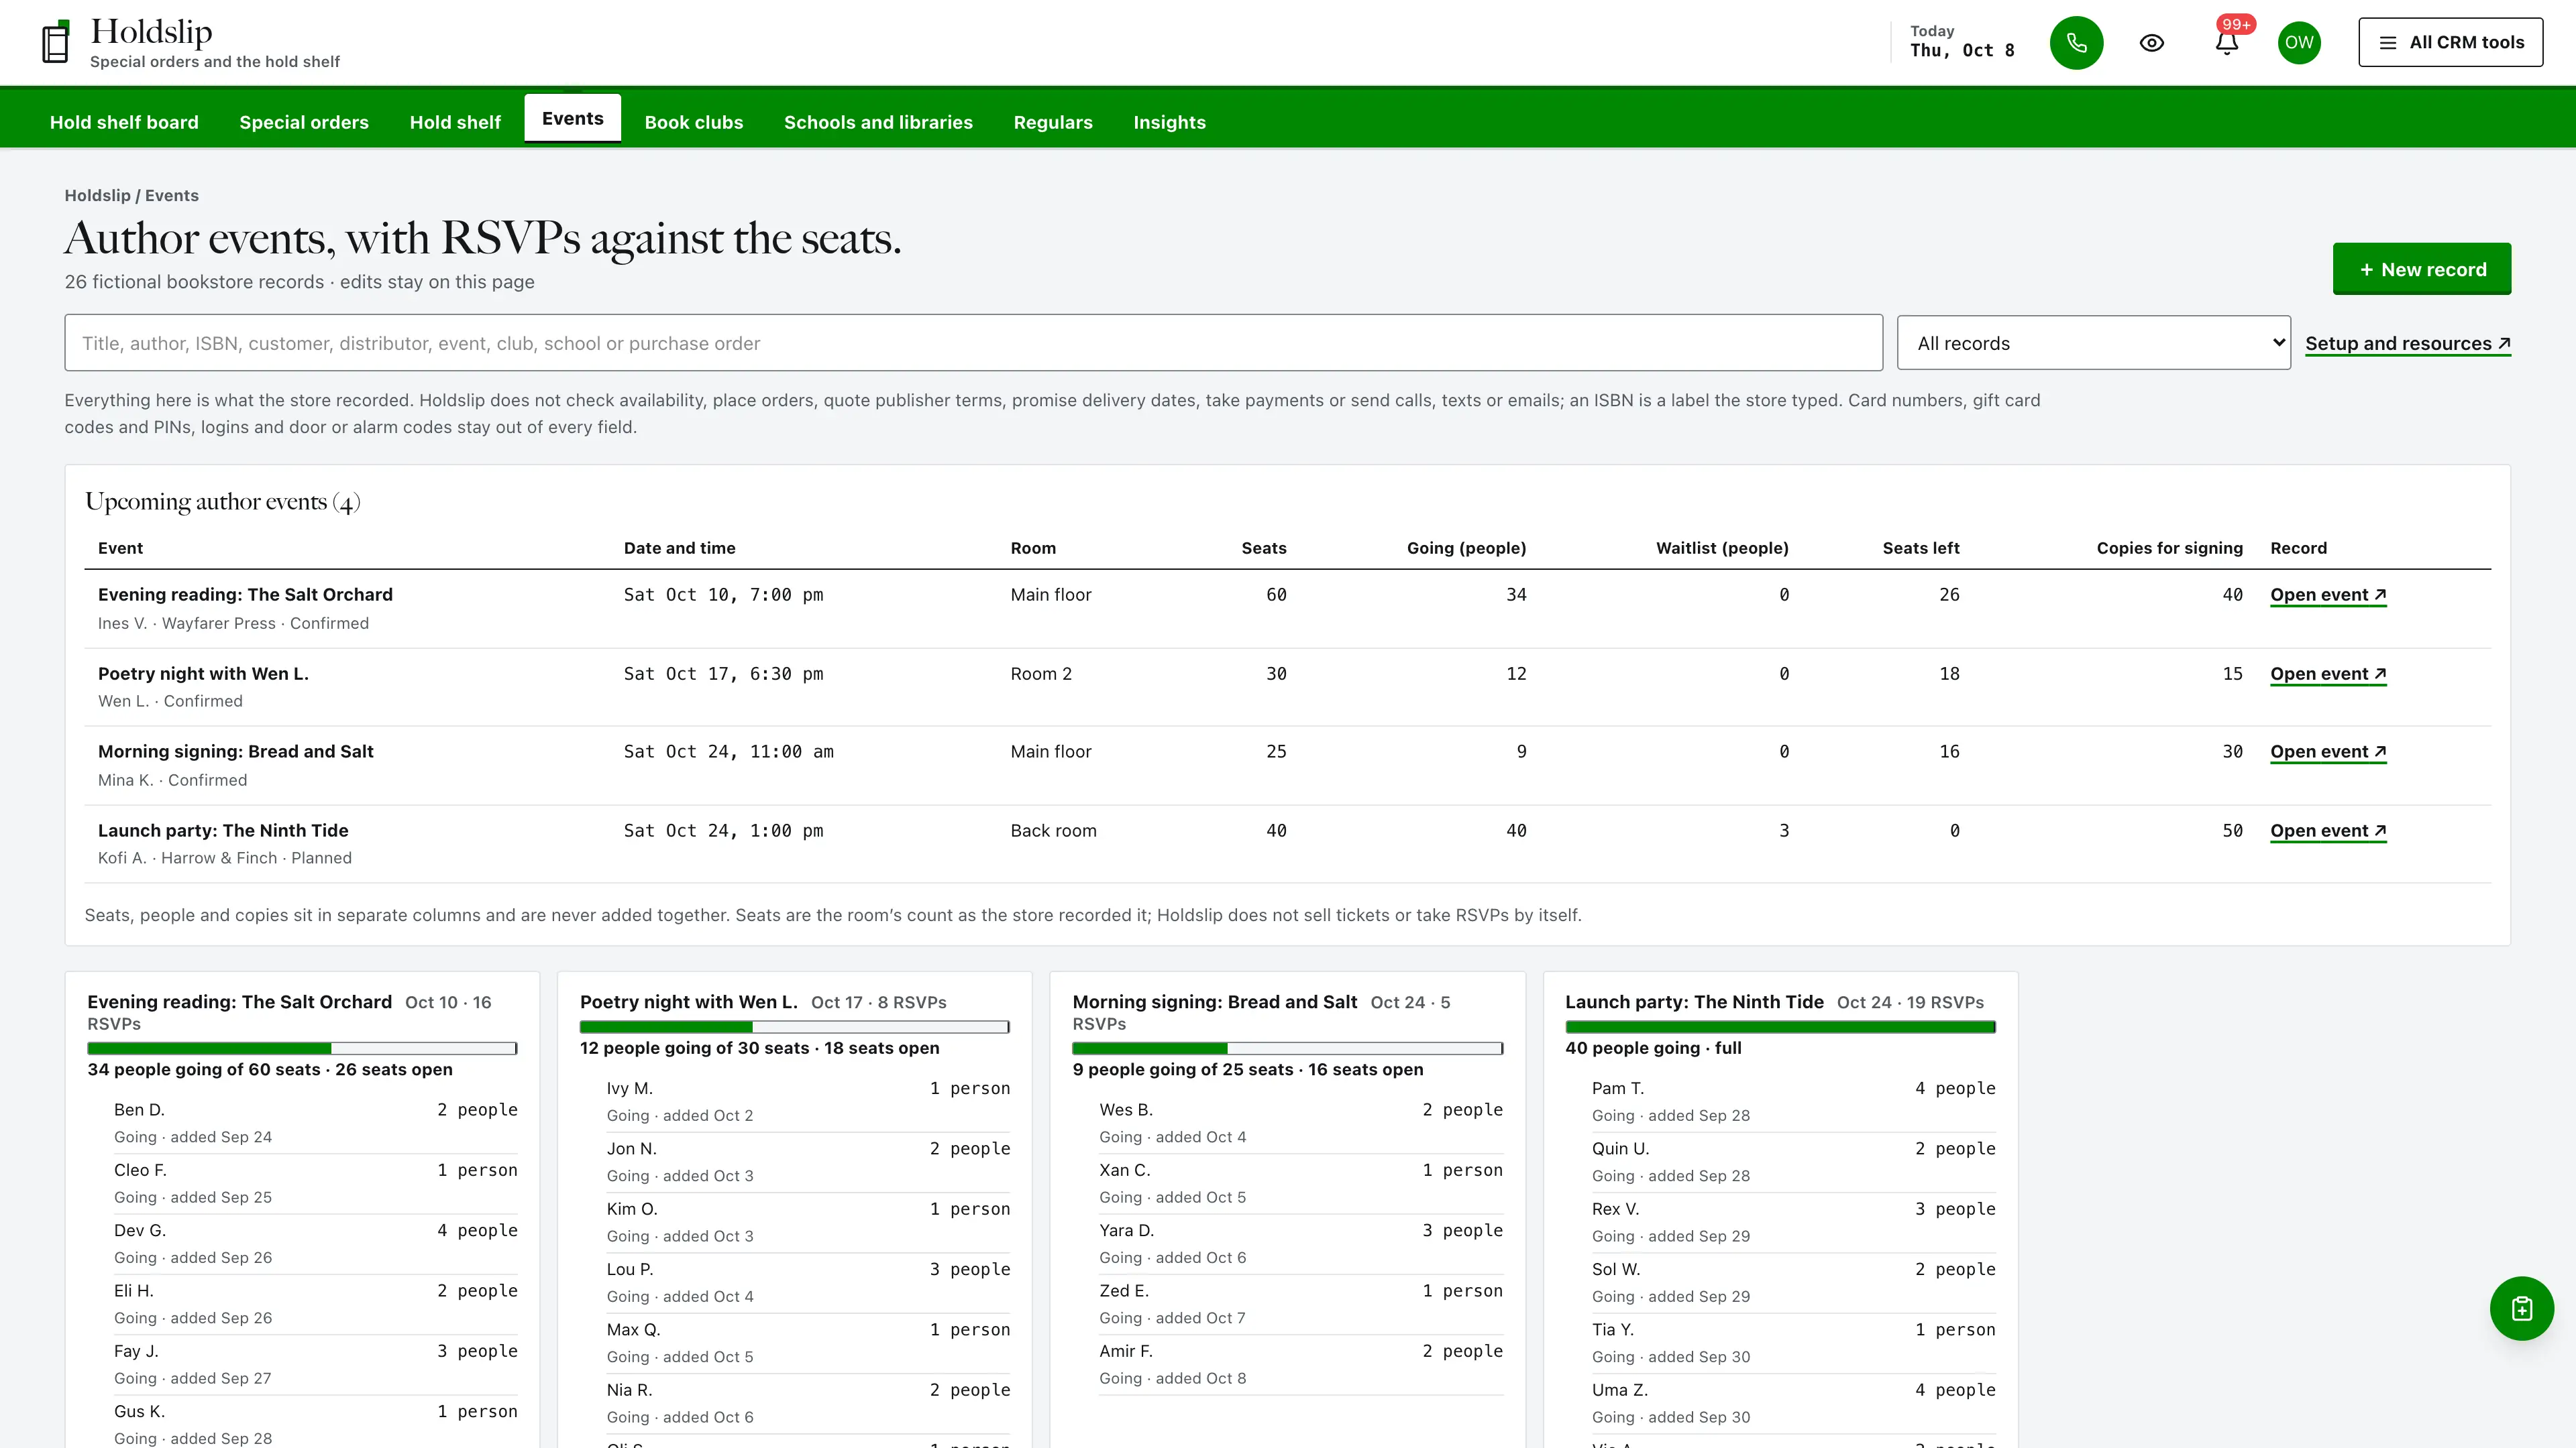This screenshot has height=1448, width=2576.
Task: Click the 'Today Thu, Oct 8' date display
Action: coord(1961,42)
